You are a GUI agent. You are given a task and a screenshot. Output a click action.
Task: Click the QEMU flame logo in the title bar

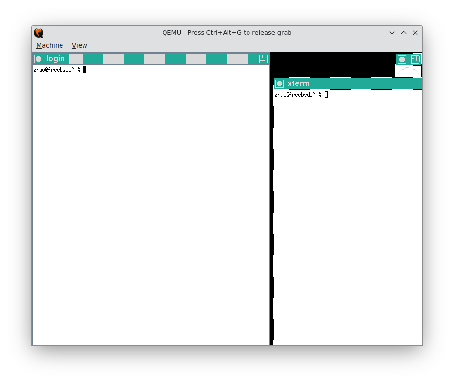39,32
